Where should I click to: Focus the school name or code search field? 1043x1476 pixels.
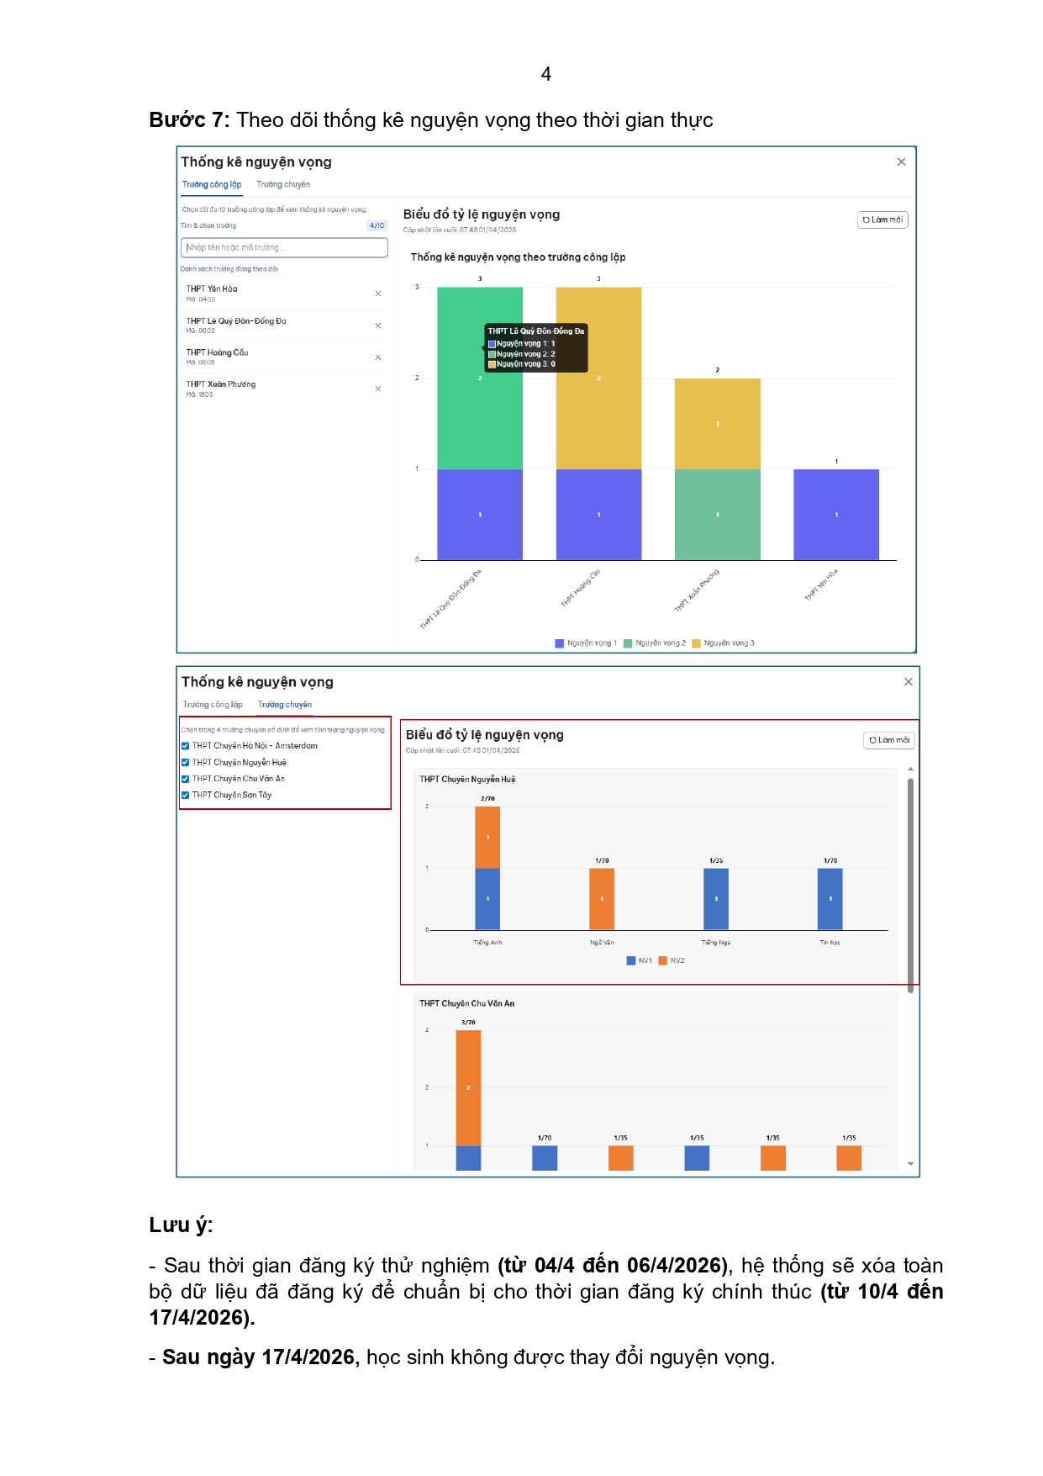pos(284,247)
